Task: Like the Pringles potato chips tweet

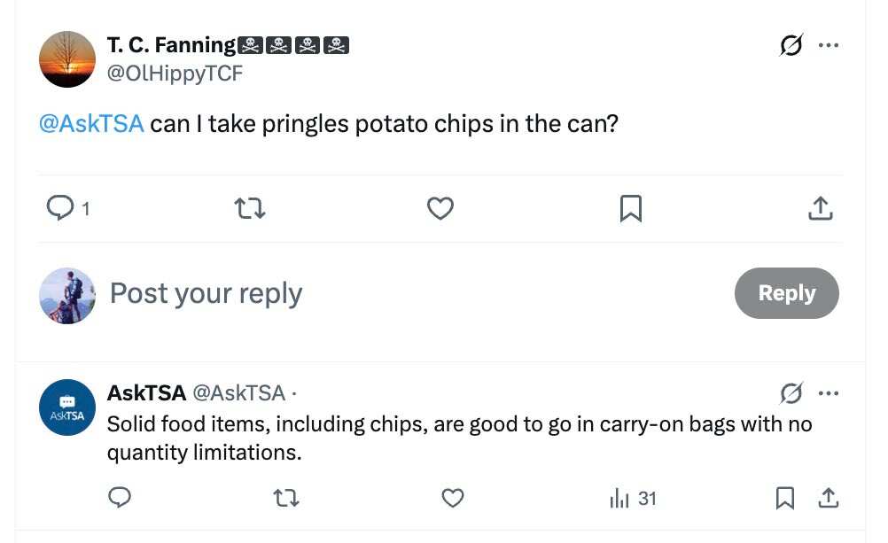Action: [x=440, y=208]
